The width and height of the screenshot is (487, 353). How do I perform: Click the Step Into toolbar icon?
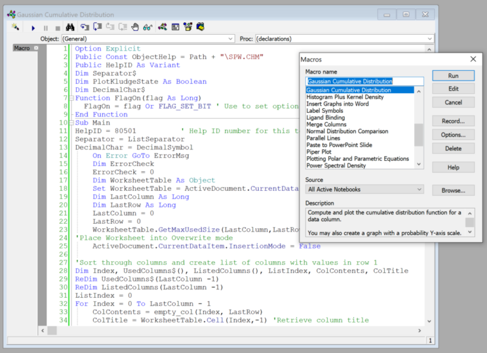[x=84, y=27]
